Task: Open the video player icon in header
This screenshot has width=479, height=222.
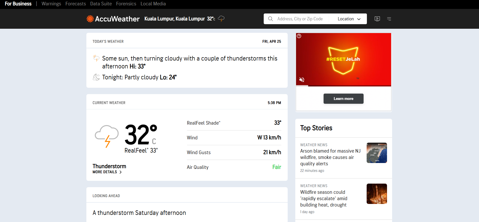Action: (377, 19)
